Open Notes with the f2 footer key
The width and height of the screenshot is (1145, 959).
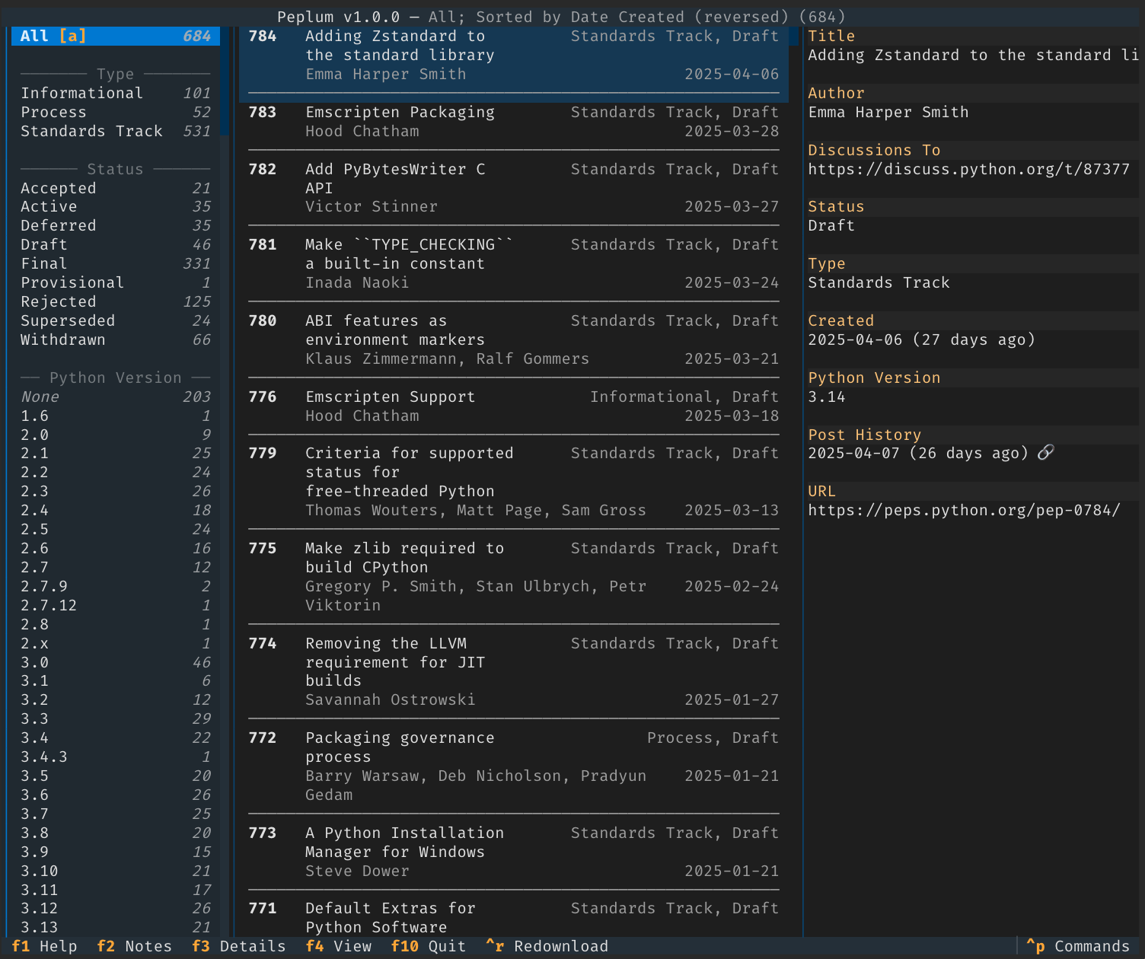(x=134, y=946)
